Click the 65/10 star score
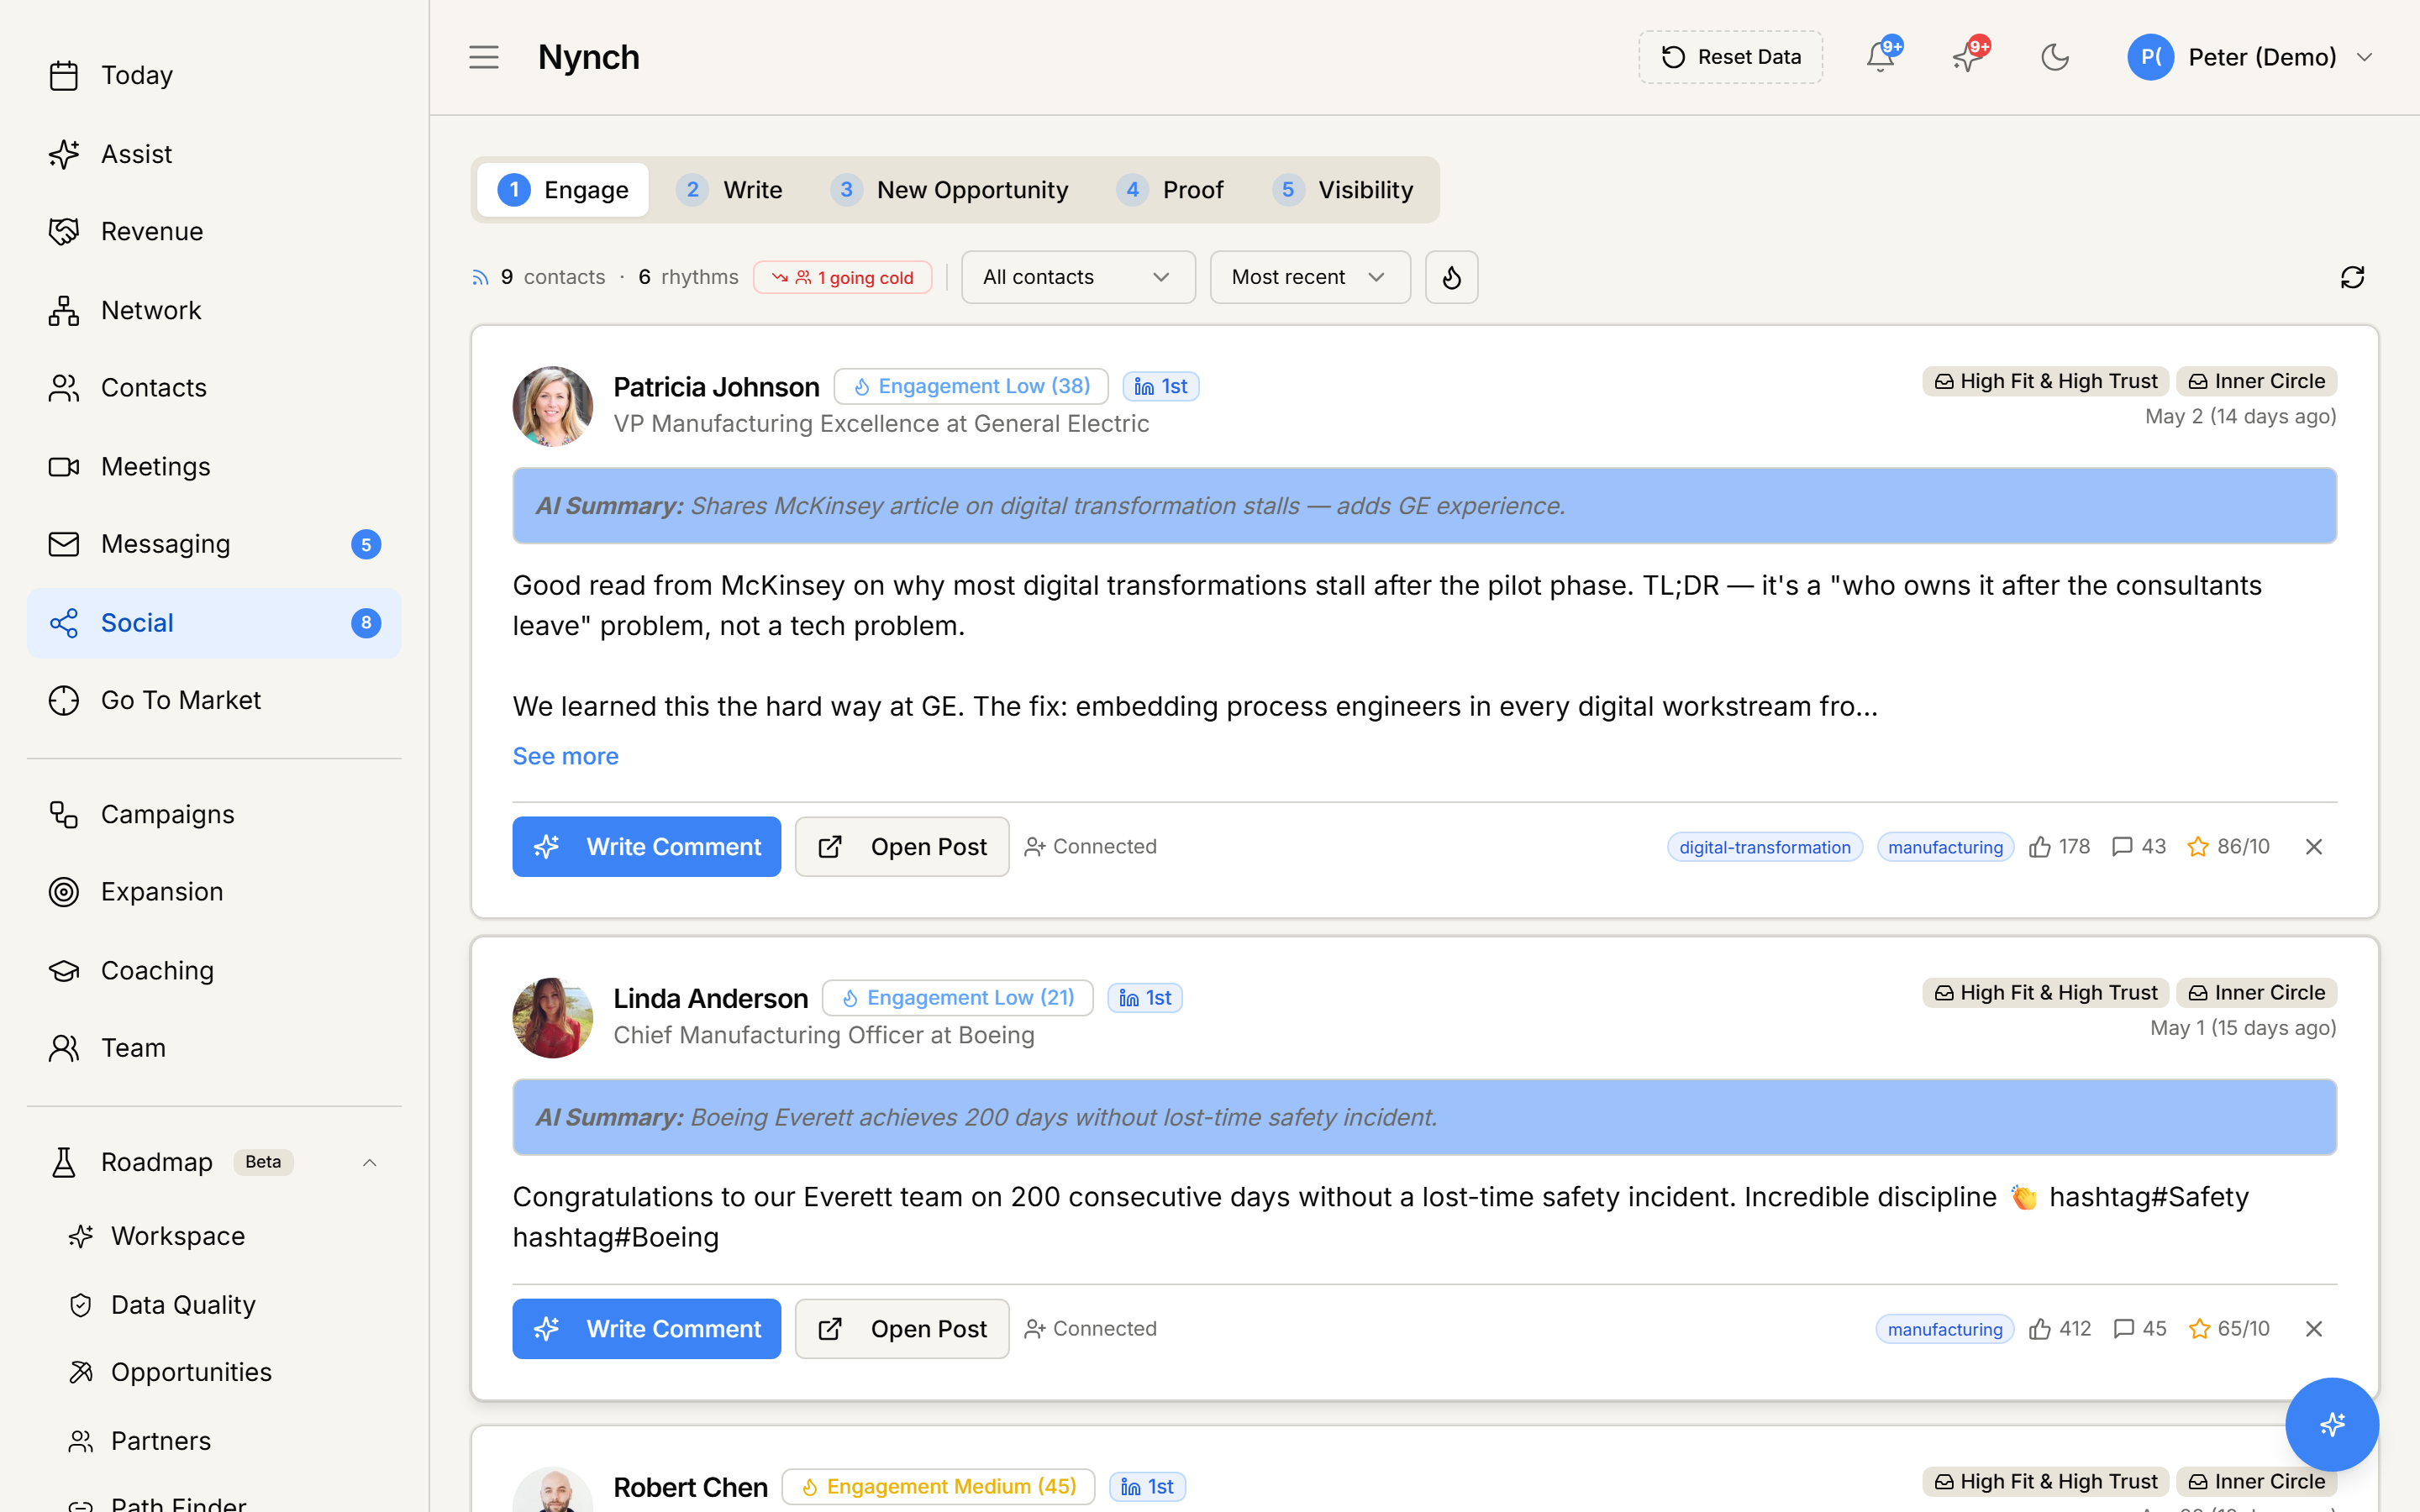 coord(2229,1328)
